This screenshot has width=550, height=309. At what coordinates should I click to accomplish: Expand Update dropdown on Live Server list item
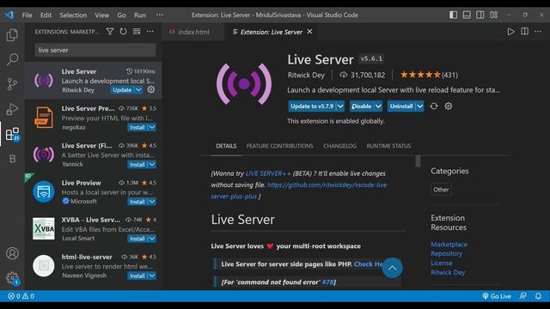point(138,89)
